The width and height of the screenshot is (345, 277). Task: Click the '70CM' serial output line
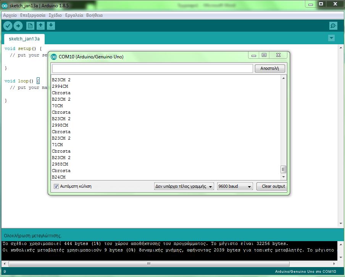pyautogui.click(x=57, y=106)
